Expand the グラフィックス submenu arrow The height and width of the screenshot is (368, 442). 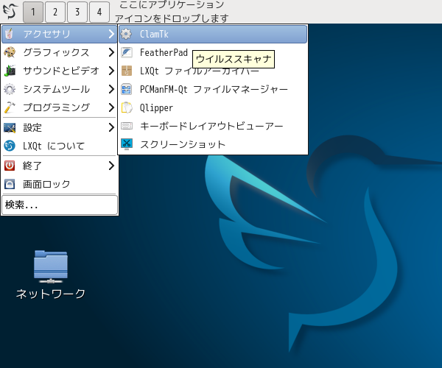click(x=111, y=52)
